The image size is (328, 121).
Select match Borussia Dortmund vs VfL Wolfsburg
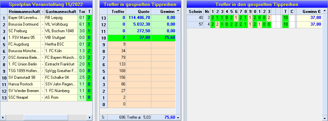pos(46,24)
